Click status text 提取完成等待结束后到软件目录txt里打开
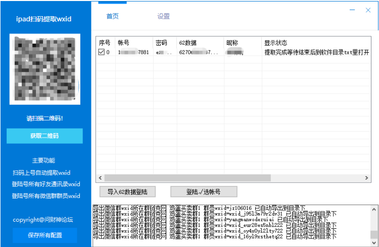The height and width of the screenshot is (247, 379). click(x=317, y=52)
